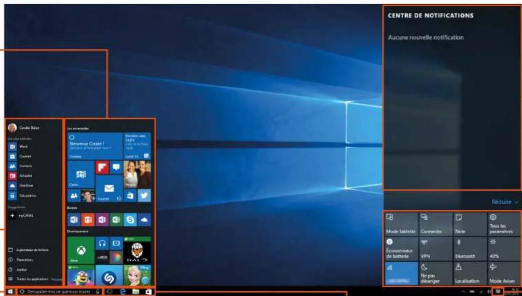The height and width of the screenshot is (296, 522).
Task: Toggle Mode tablette quick action
Action: click(401, 224)
